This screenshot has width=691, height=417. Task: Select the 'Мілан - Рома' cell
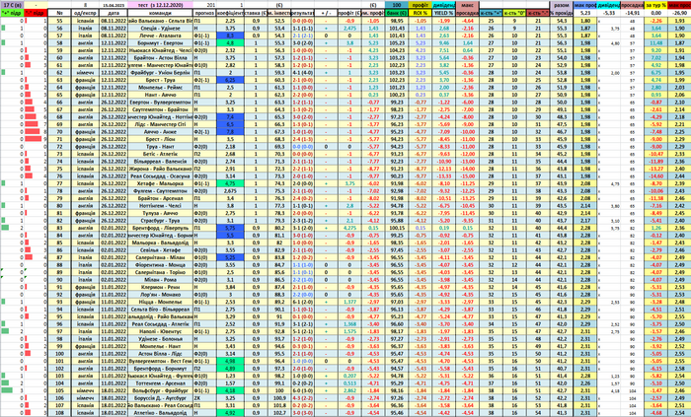[160, 280]
